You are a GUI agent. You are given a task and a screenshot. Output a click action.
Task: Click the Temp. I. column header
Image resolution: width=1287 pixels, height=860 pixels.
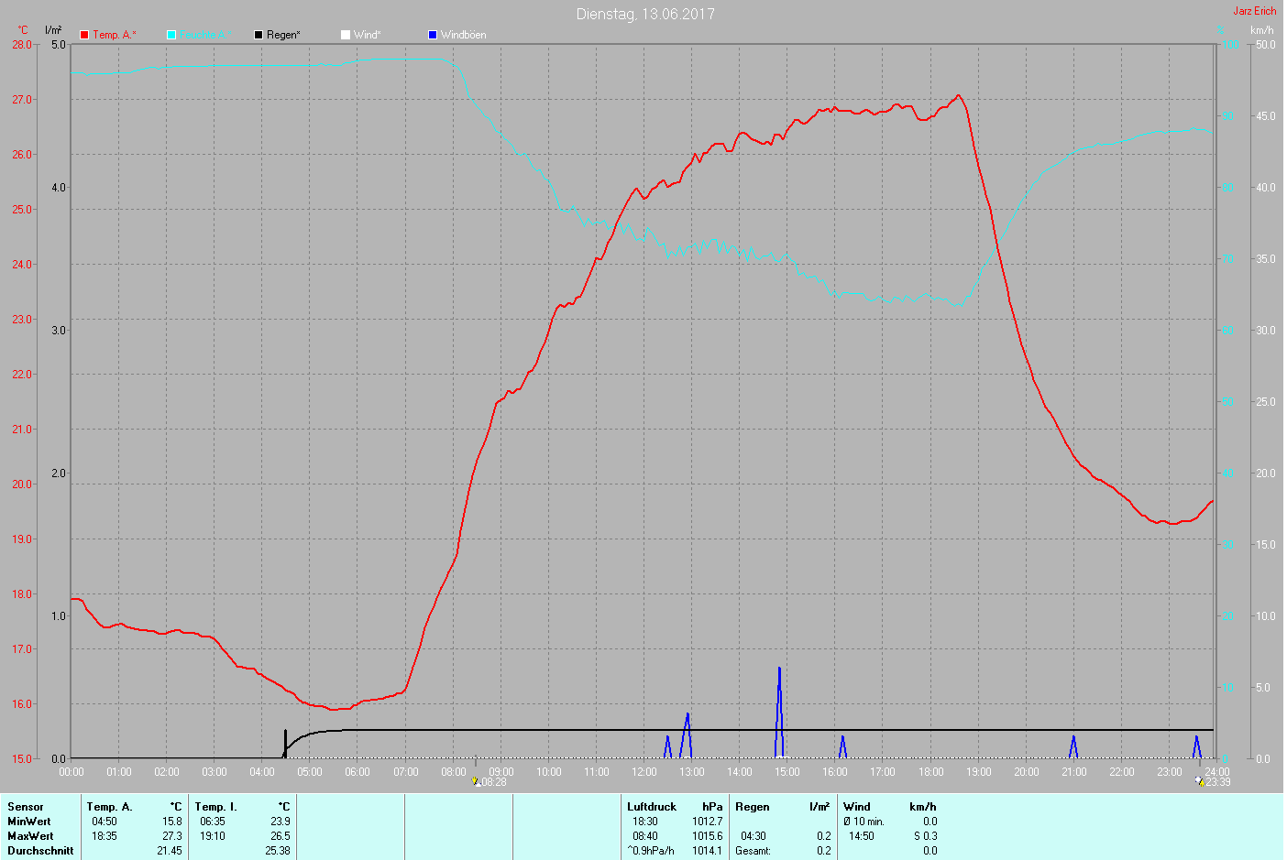click(x=215, y=807)
